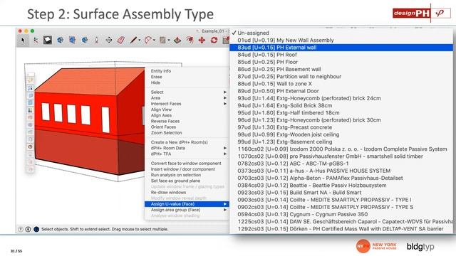Activate the red Move arrows tool
The height and width of the screenshot is (256, 456).
tap(202, 40)
